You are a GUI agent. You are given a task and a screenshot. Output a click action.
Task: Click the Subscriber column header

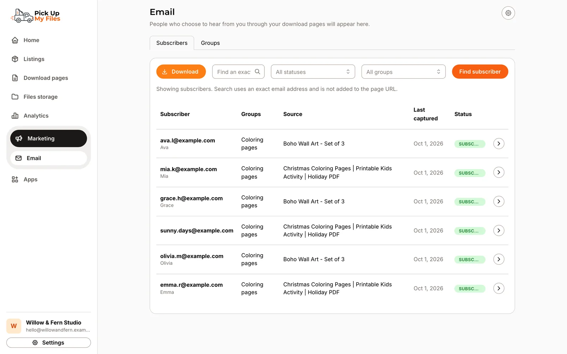175,114
